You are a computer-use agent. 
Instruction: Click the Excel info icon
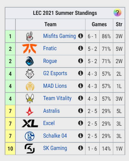tap(80, 123)
